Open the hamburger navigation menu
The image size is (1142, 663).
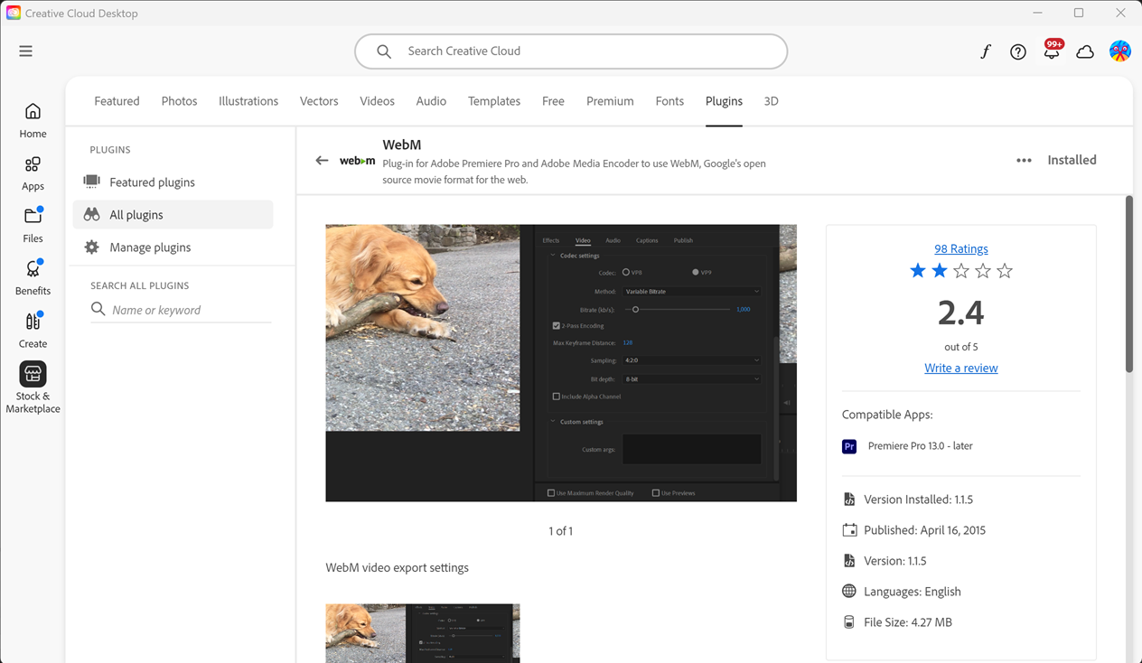[25, 51]
